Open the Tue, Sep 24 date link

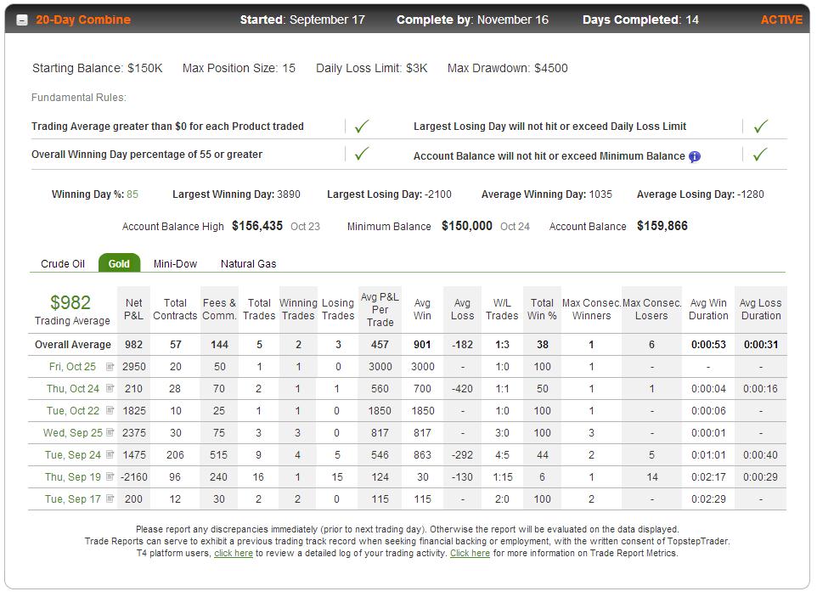[x=72, y=455]
